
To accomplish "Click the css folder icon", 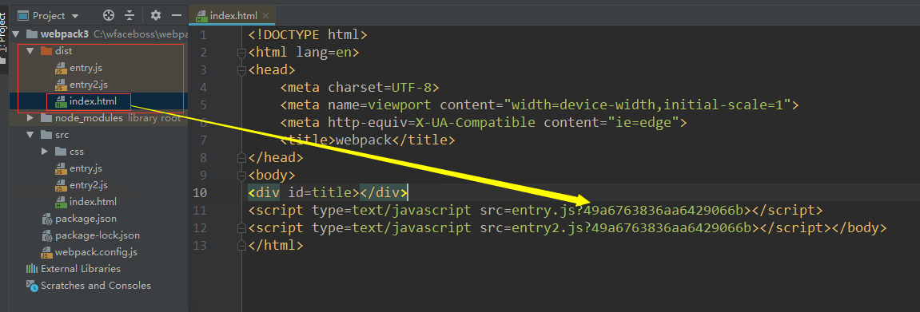I will [x=61, y=152].
